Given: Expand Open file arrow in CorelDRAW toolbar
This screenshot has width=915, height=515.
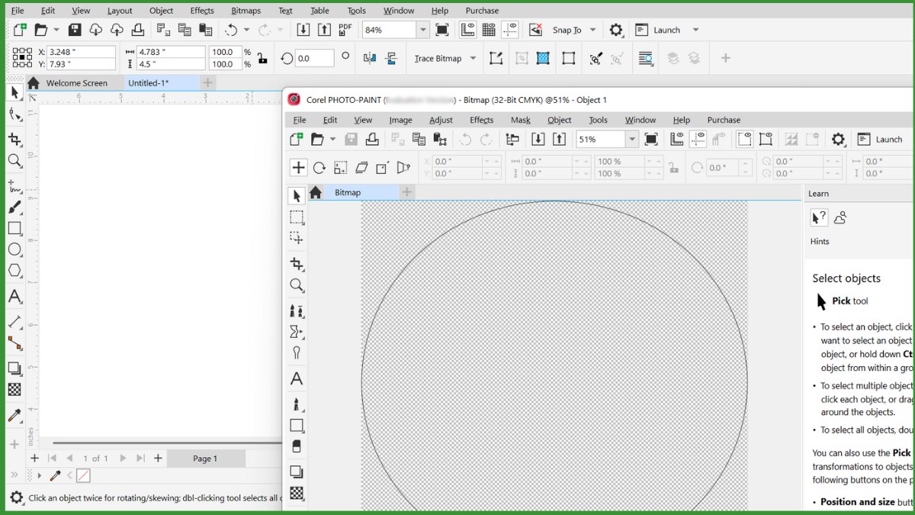Looking at the screenshot, I should pyautogui.click(x=56, y=30).
